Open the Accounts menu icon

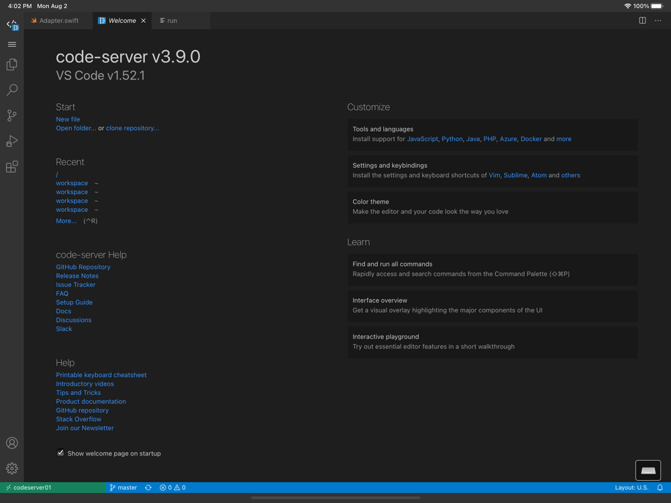click(12, 443)
